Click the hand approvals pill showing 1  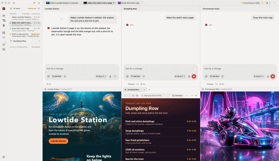click(268, 3)
